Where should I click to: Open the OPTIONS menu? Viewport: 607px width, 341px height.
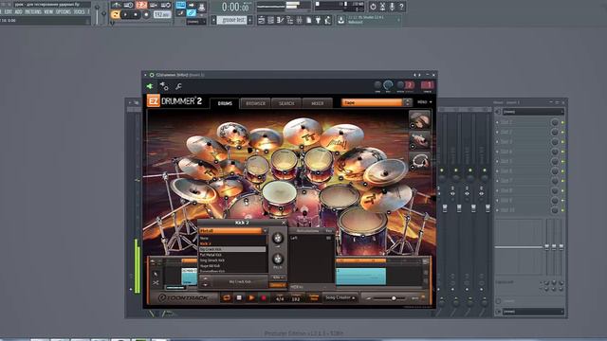point(64,12)
